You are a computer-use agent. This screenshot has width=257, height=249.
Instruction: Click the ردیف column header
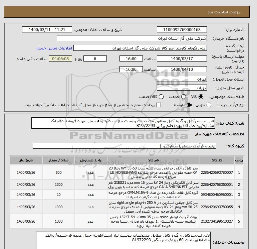click(239, 160)
